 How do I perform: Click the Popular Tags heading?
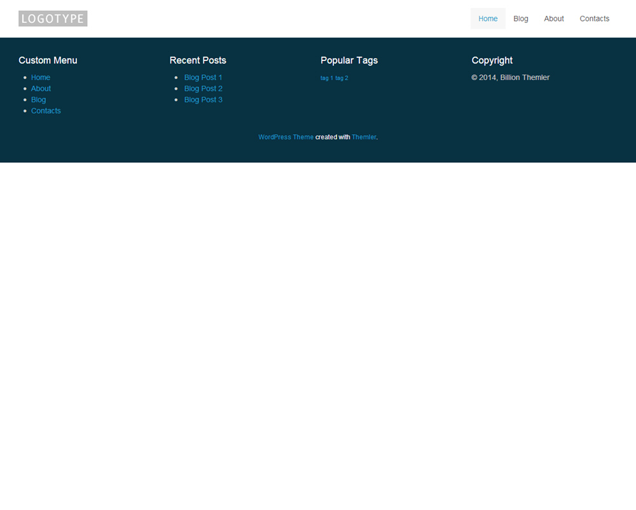click(349, 60)
